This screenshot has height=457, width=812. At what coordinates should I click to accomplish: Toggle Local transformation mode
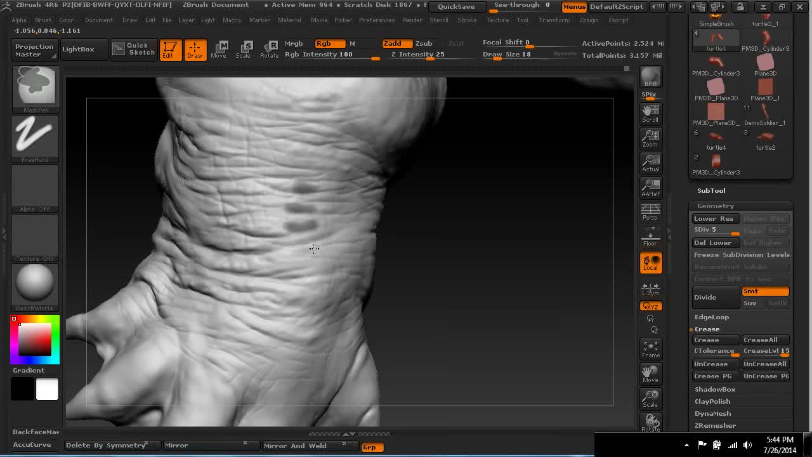(650, 262)
